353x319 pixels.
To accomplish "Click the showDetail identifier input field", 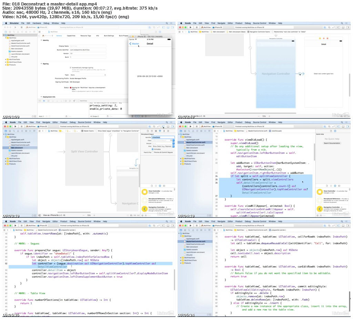I will tap(163, 137).
